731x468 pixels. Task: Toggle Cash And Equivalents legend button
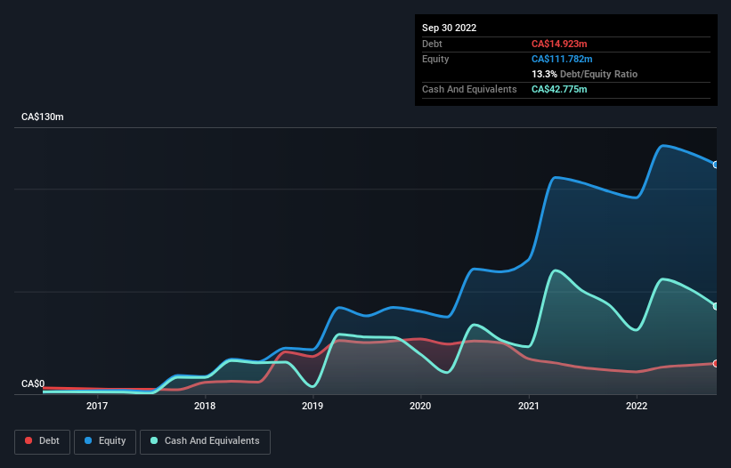tap(205, 441)
